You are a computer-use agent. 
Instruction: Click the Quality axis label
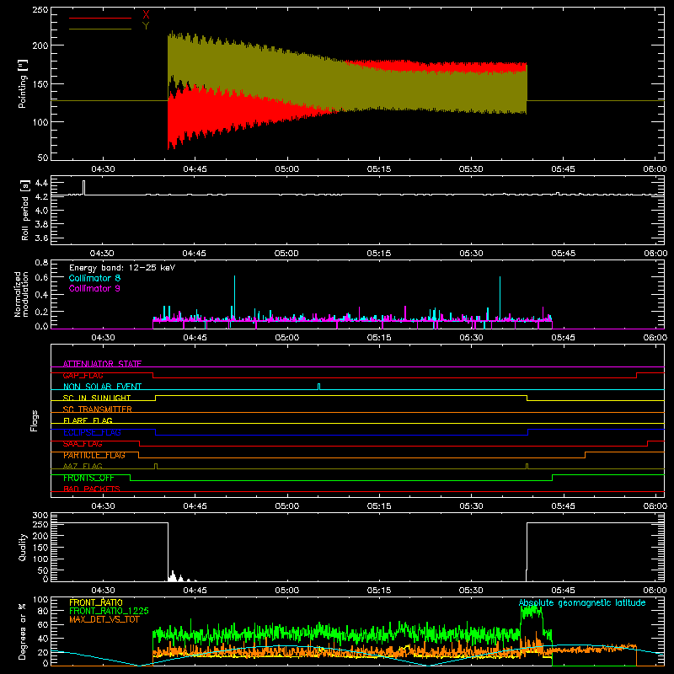point(23,547)
